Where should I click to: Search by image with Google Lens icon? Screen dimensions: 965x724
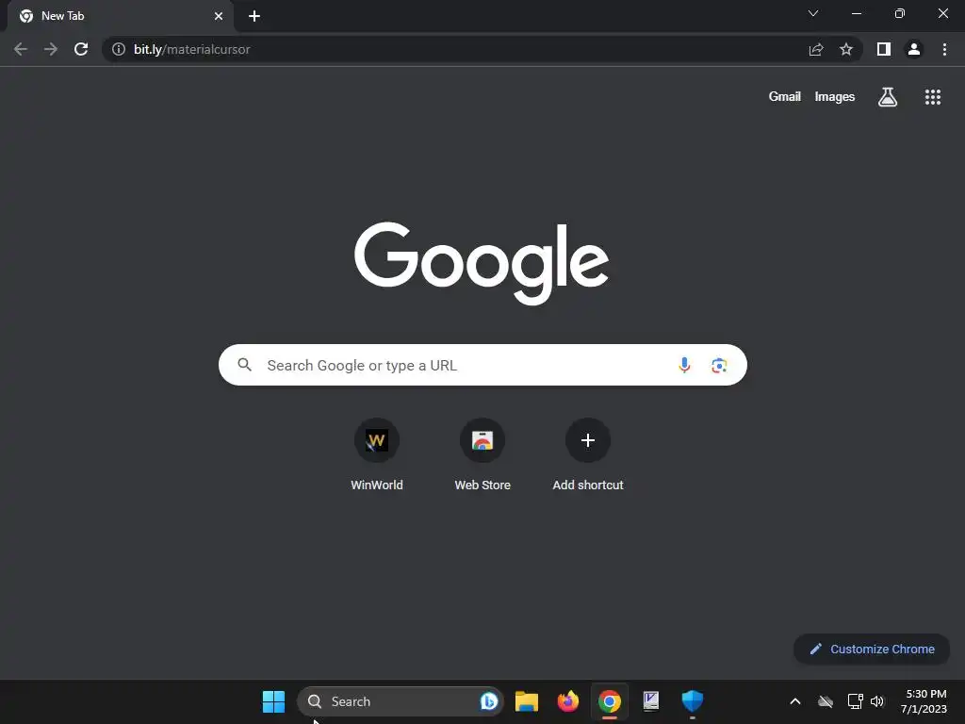719,365
